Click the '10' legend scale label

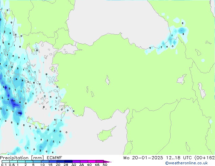[x=42, y=165]
